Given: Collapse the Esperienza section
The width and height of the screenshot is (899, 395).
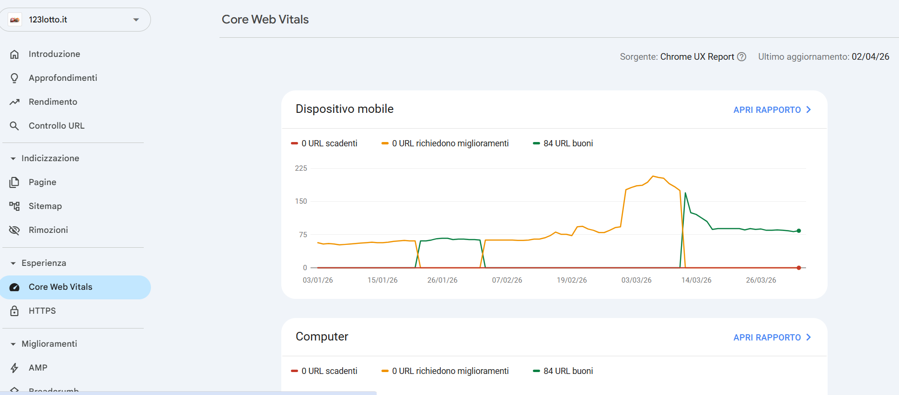Looking at the screenshot, I should pos(13,263).
